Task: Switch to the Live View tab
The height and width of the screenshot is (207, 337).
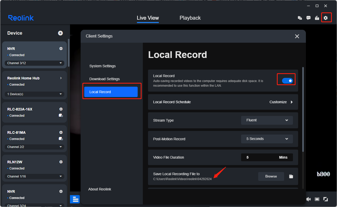Action: click(x=148, y=18)
